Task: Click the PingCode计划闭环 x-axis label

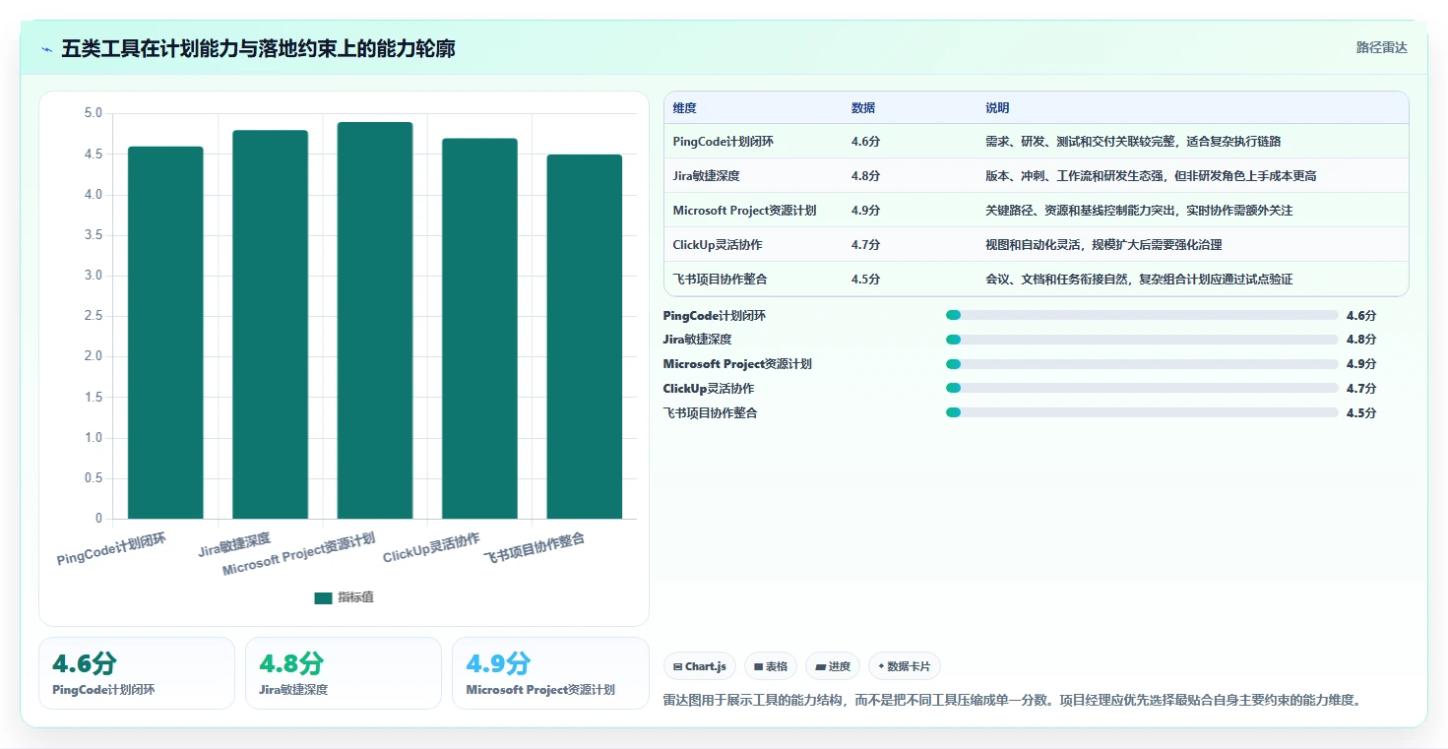Action: pos(111,549)
